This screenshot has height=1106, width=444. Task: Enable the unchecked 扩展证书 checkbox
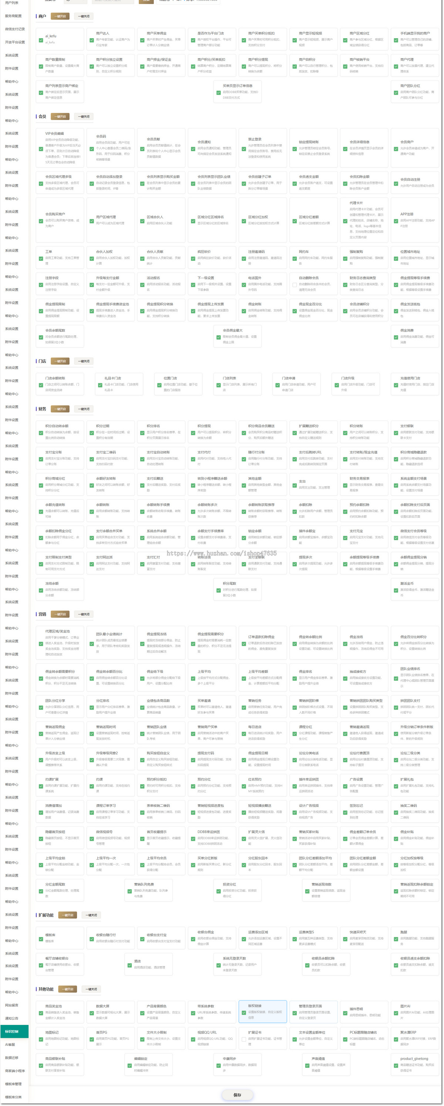(x=244, y=1039)
